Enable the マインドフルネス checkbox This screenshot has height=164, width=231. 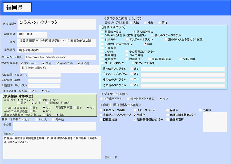pos(133,63)
